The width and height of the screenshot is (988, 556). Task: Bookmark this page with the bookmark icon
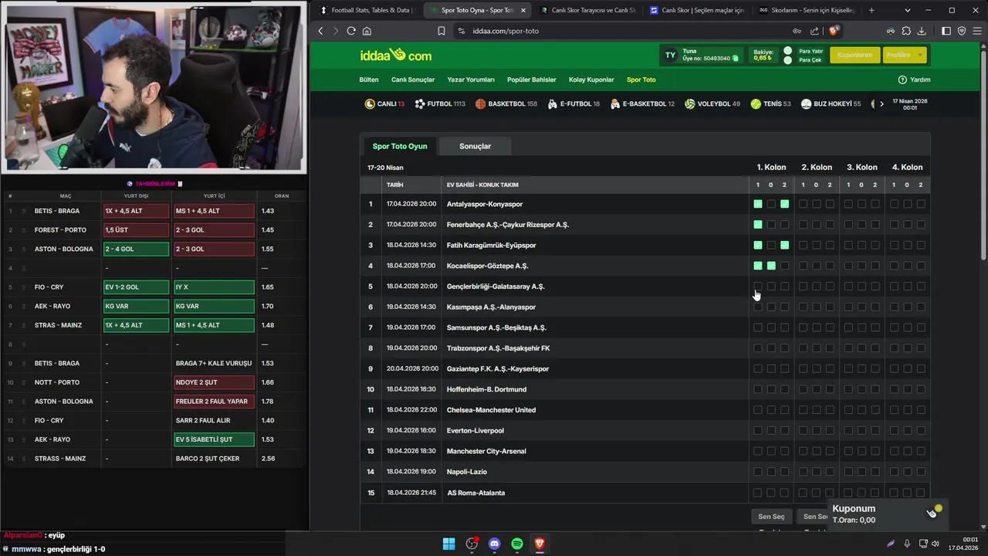click(442, 31)
